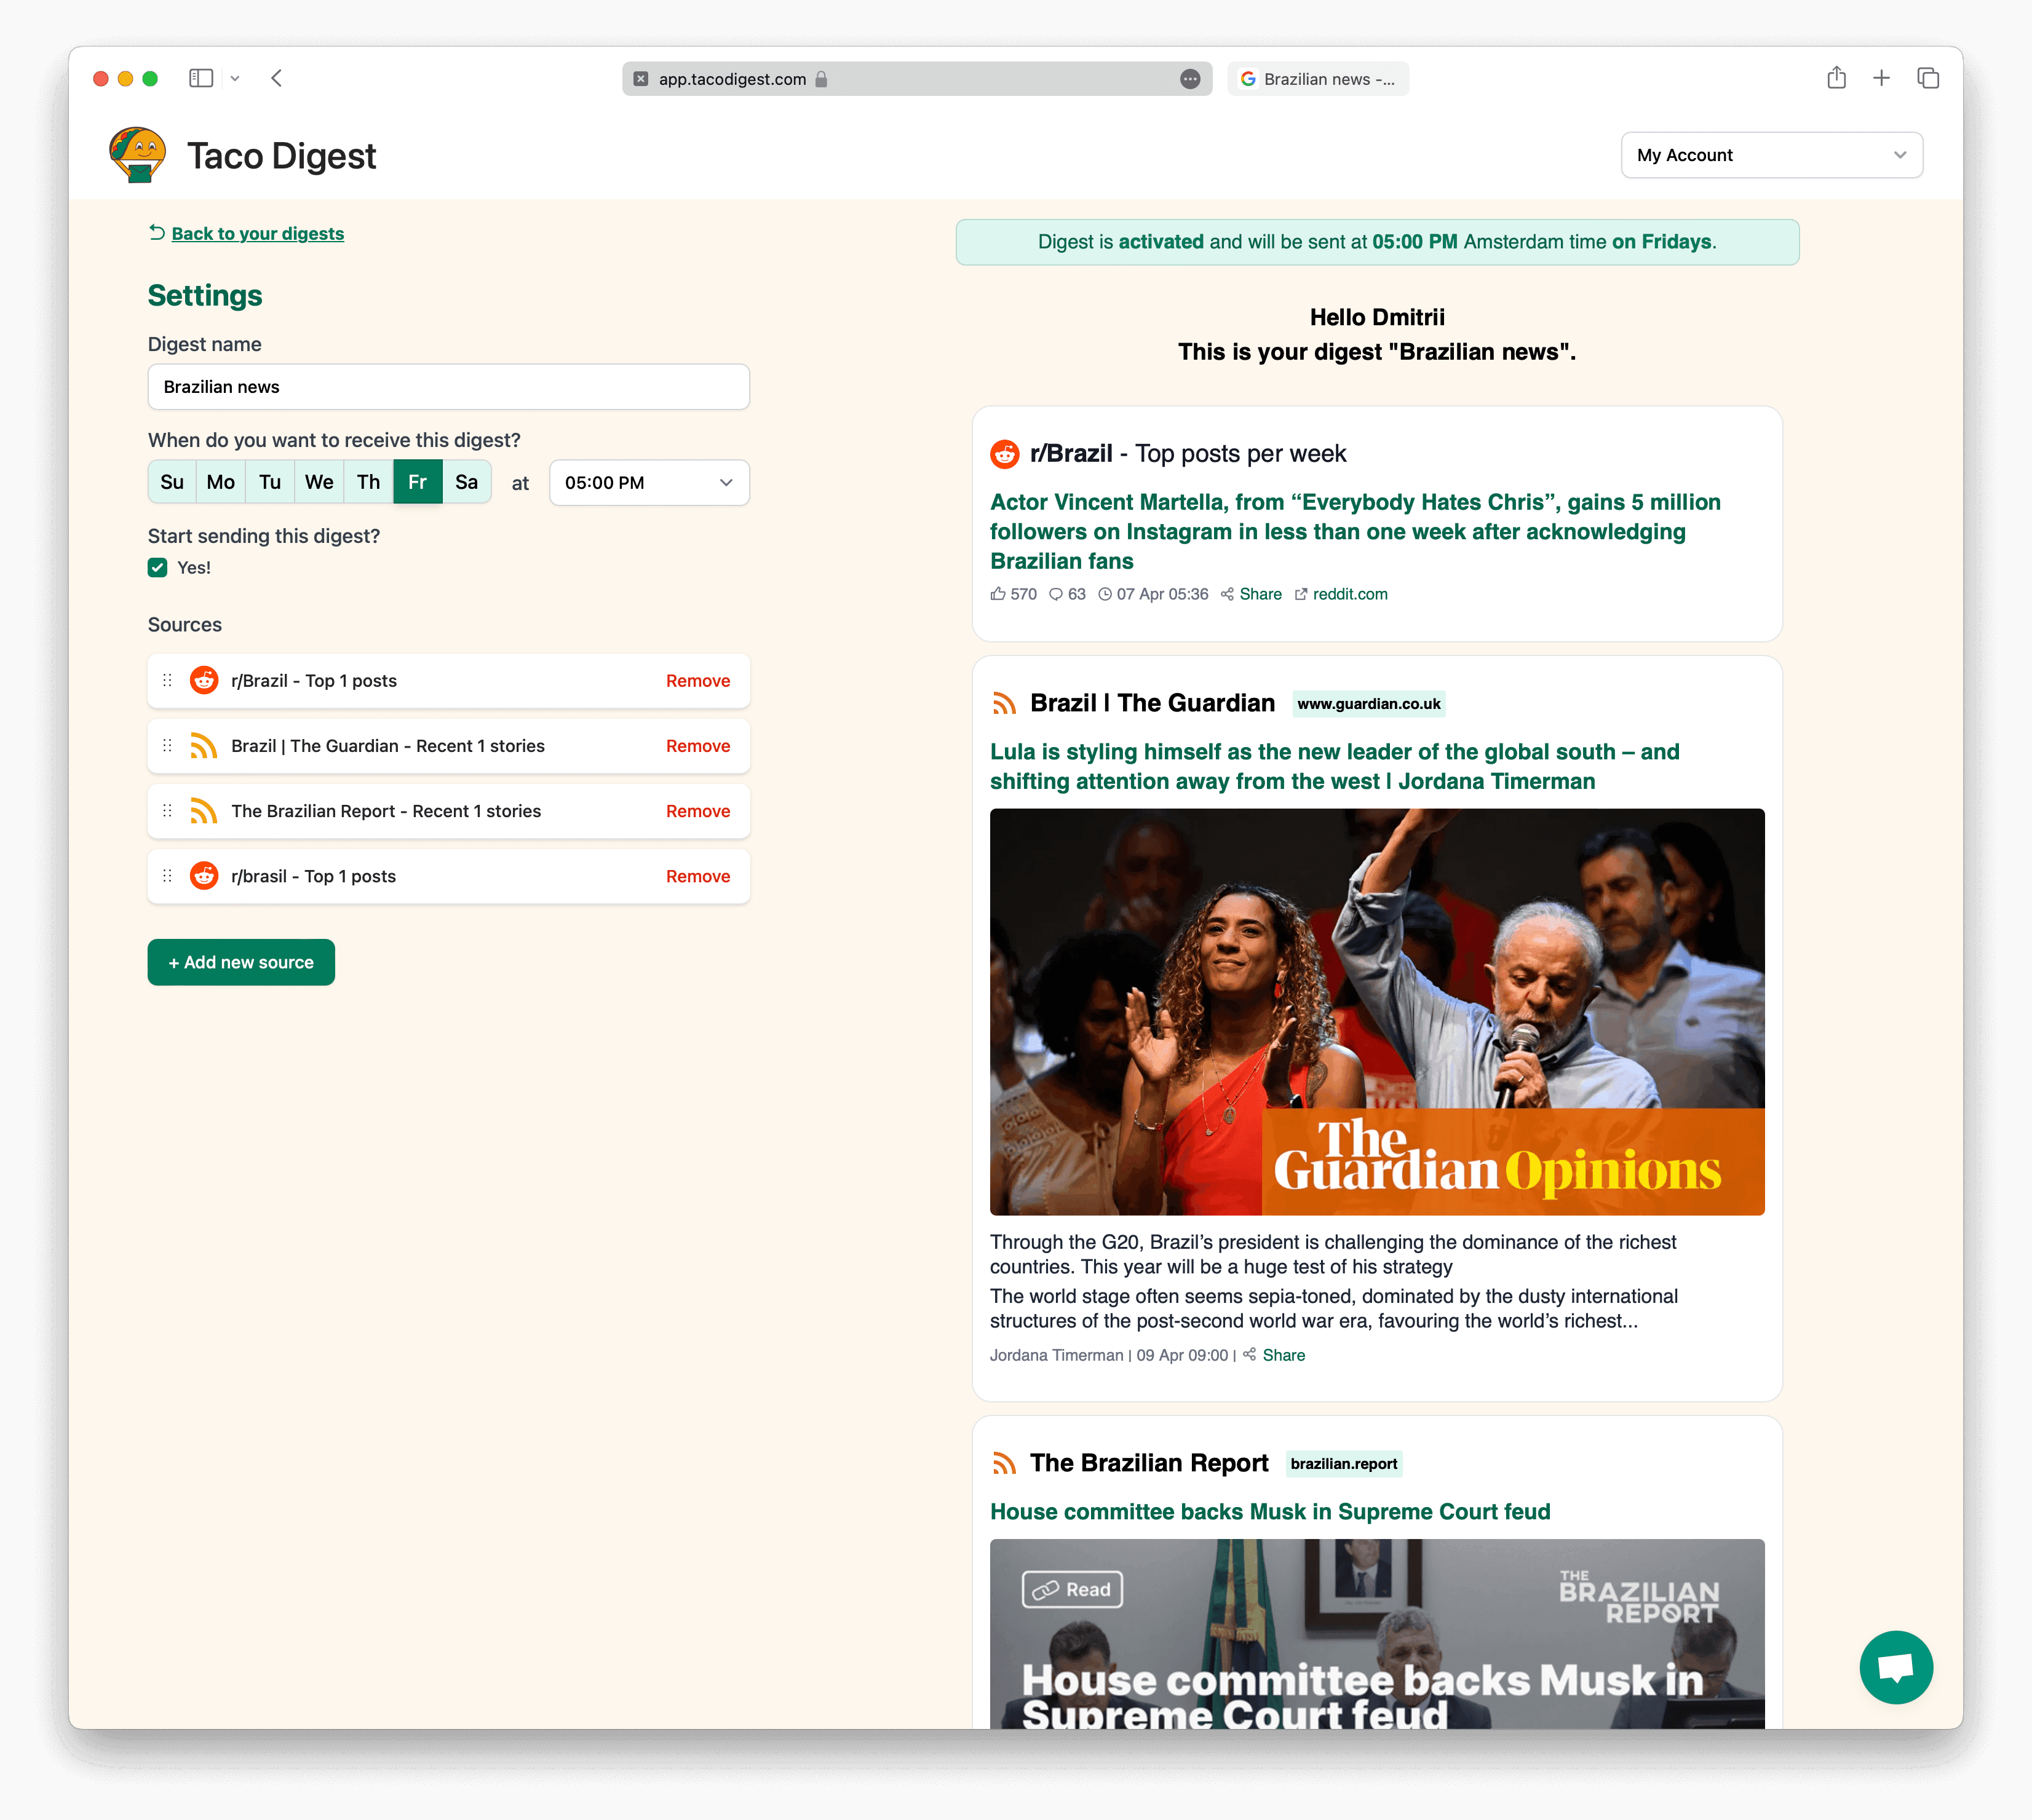Grab the drag handle for The Brazilian Report source
2032x1820 pixels.
[167, 810]
